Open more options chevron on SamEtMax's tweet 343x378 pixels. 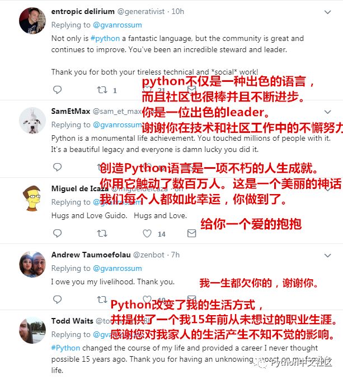pos(327,112)
